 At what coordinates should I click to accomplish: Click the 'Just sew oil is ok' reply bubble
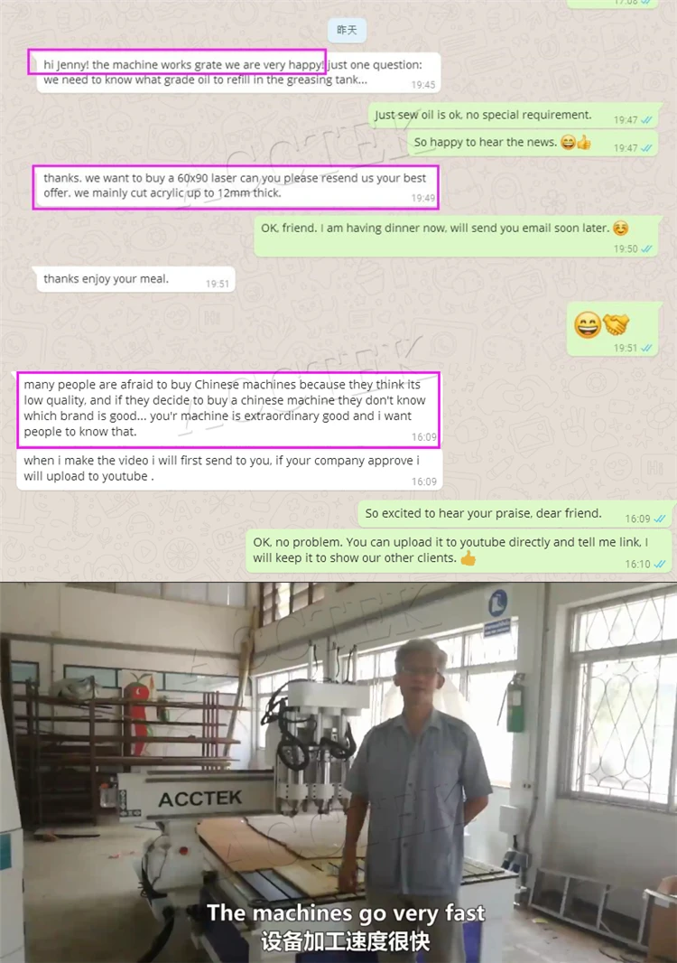(513, 116)
